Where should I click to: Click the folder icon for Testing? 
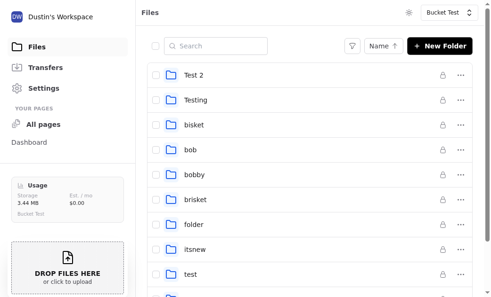[171, 100]
